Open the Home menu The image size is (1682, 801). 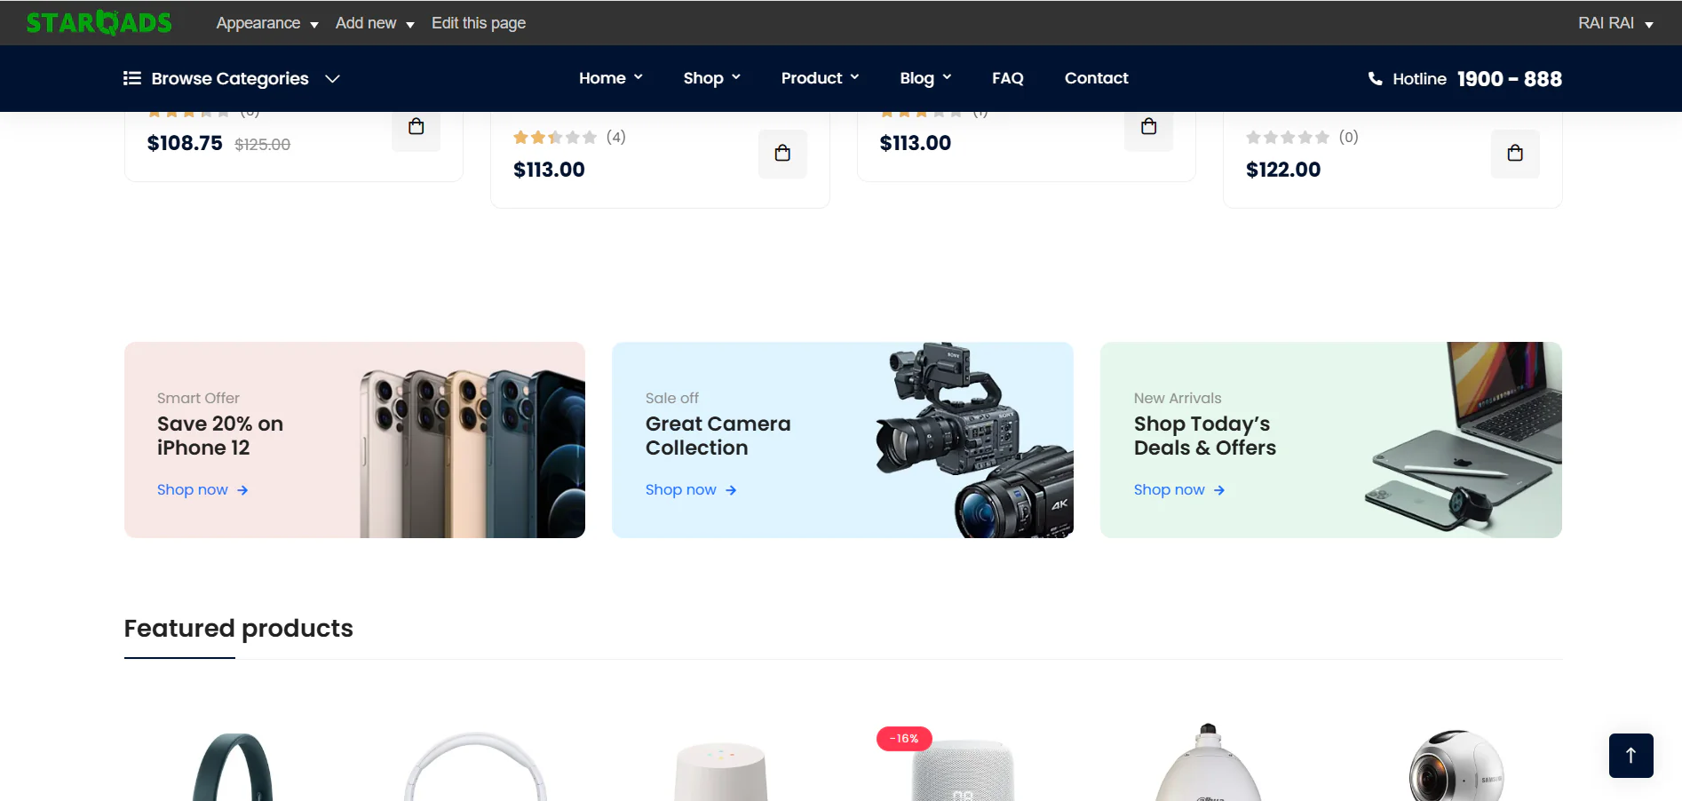coord(611,78)
